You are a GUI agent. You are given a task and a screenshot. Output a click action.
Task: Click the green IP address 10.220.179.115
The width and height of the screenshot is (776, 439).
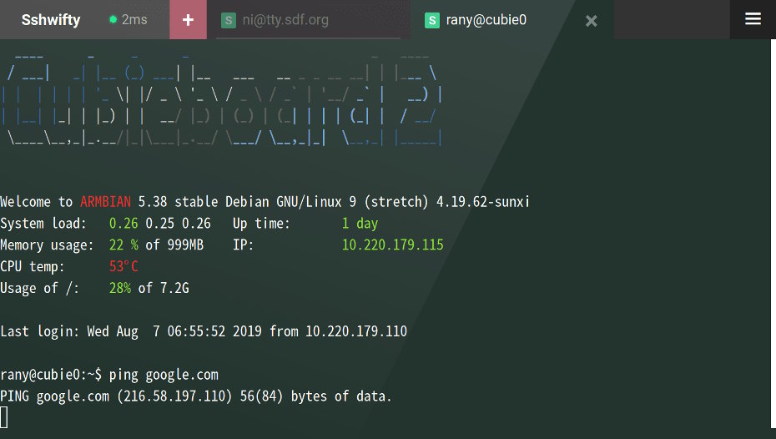(x=392, y=245)
